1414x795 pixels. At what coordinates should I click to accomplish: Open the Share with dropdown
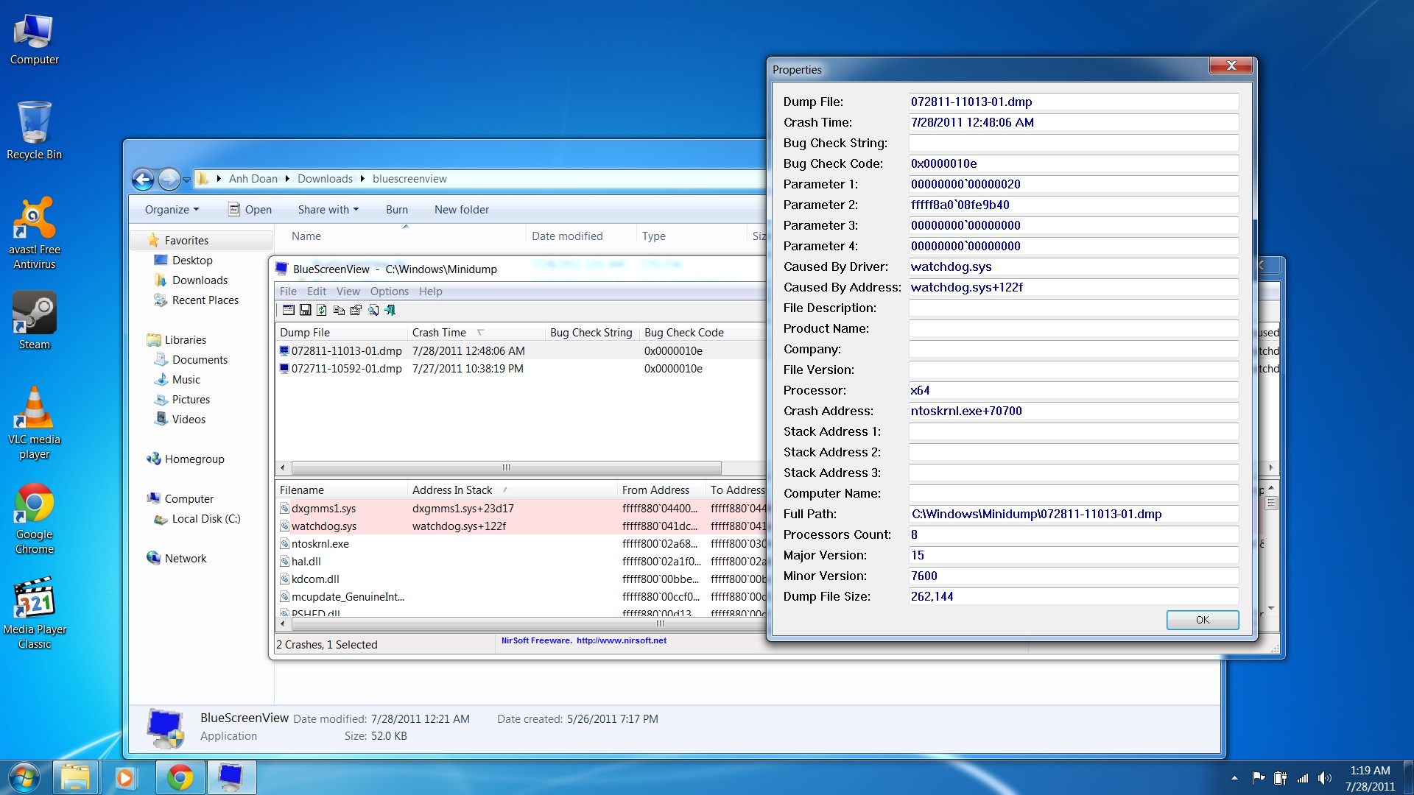click(328, 210)
